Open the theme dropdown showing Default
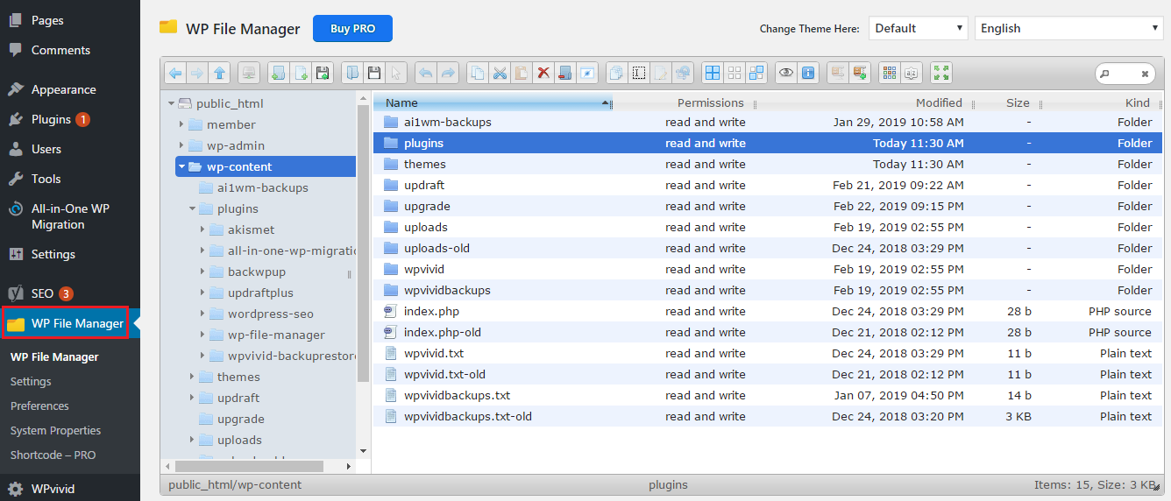Viewport: 1171px width, 501px height. (919, 28)
